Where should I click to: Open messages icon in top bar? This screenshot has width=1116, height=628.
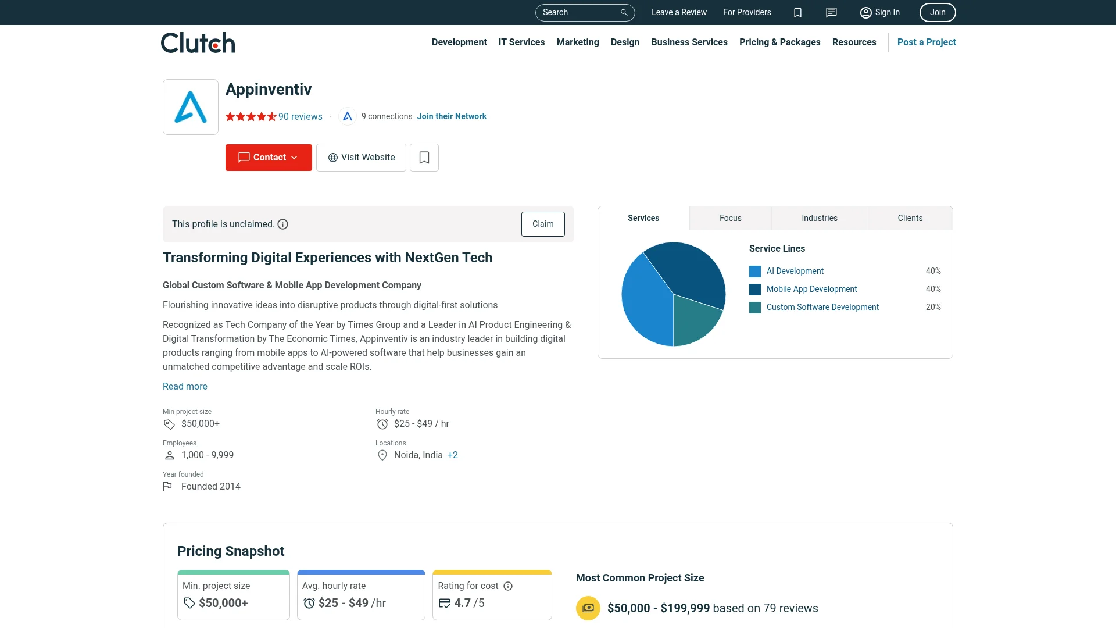(x=831, y=12)
